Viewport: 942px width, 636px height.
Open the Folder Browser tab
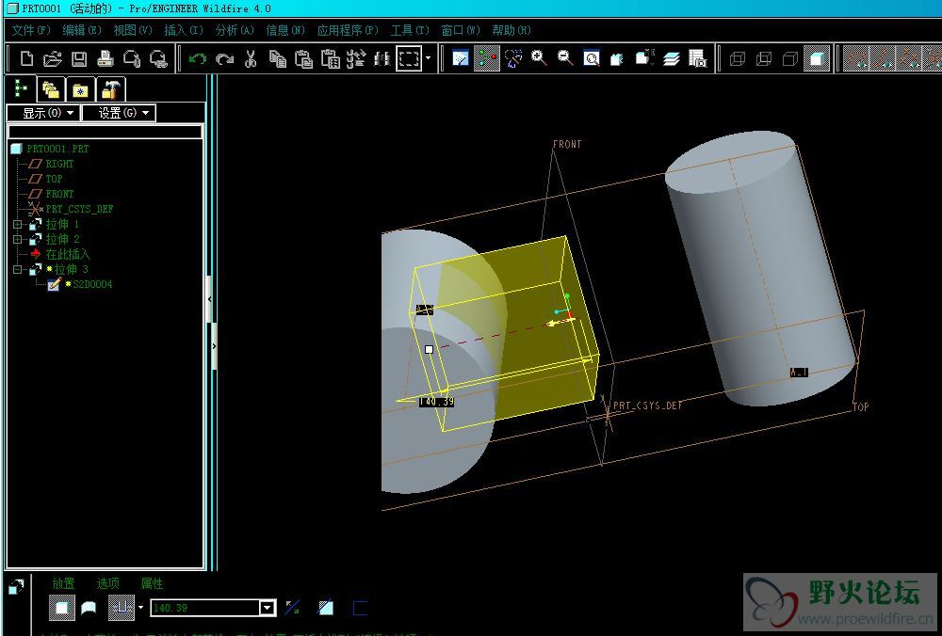51,90
